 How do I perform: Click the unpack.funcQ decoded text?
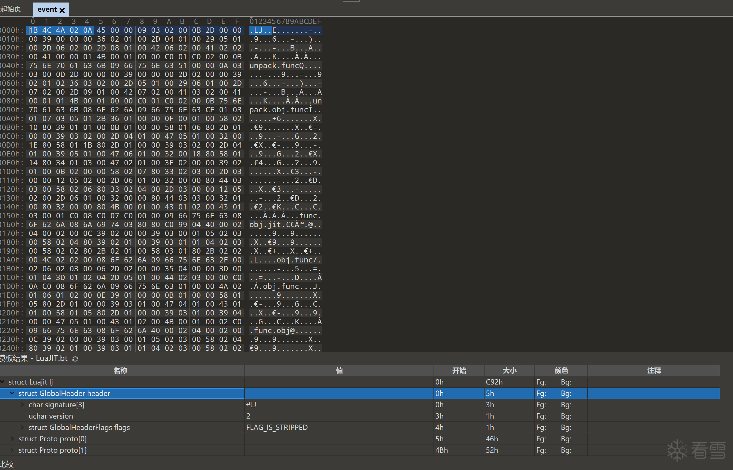(x=276, y=66)
